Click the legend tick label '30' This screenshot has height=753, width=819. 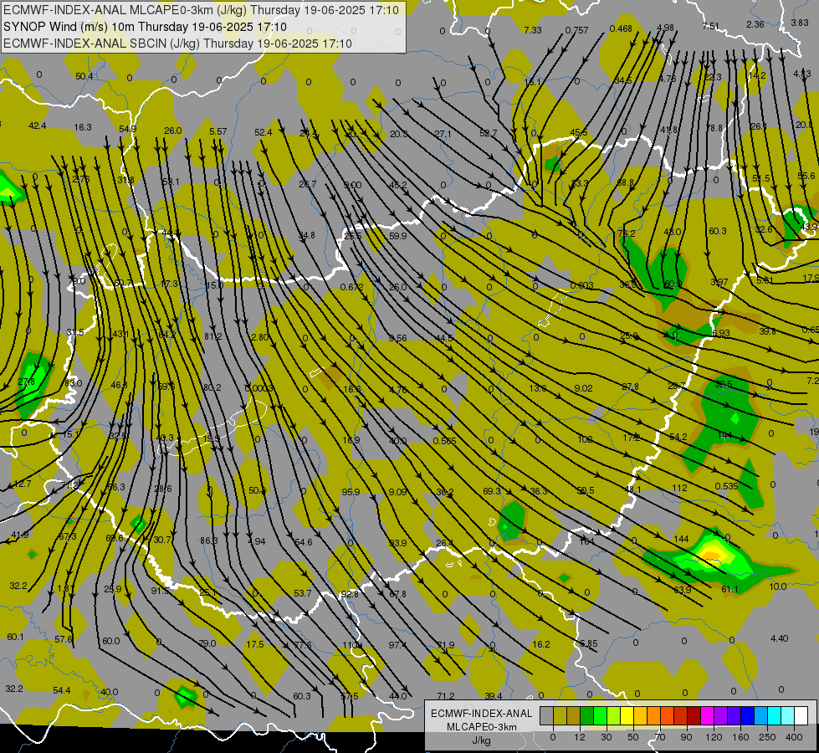[x=607, y=737]
